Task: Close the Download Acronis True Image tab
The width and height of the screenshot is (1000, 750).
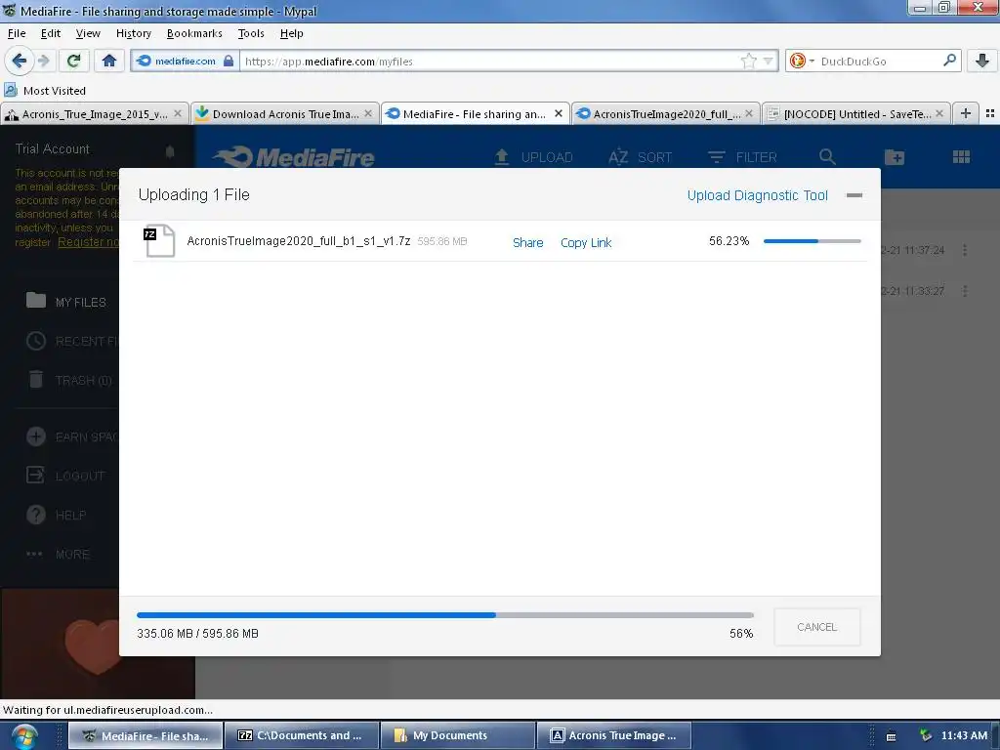Action: click(368, 113)
